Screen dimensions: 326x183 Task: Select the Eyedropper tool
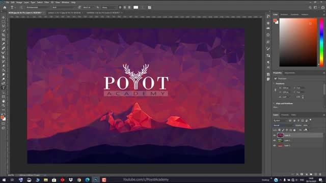[x=4, y=44]
